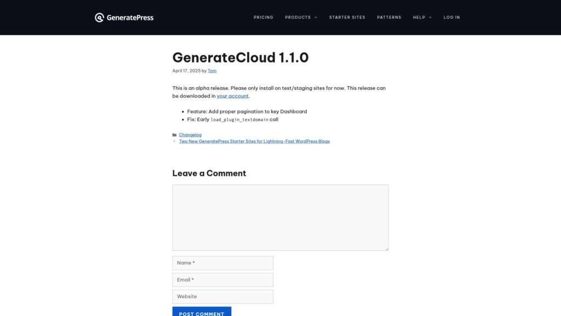Click the Email input field

click(x=223, y=280)
